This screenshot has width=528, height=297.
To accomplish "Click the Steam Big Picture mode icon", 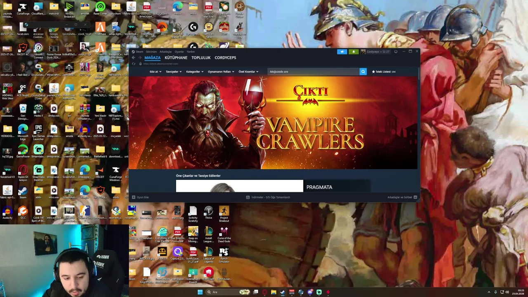I will (396, 52).
